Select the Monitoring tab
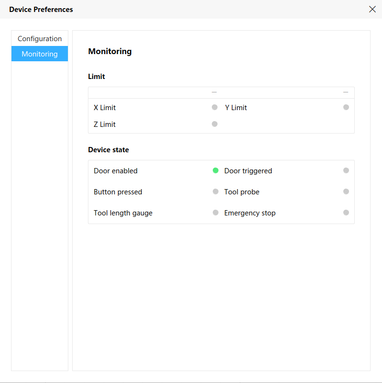 pos(39,54)
